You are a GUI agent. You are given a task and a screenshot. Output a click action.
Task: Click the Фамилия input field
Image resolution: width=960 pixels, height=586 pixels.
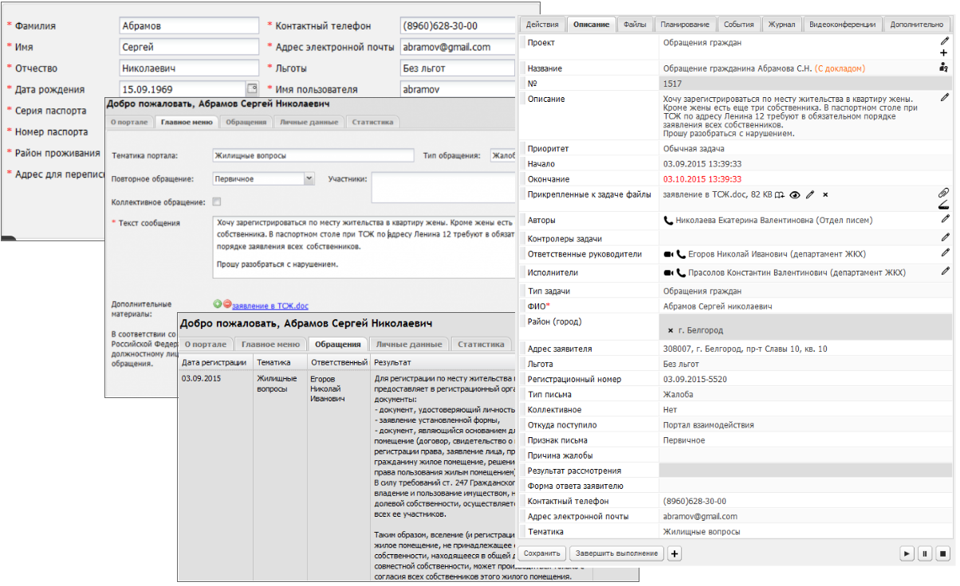pyautogui.click(x=189, y=26)
